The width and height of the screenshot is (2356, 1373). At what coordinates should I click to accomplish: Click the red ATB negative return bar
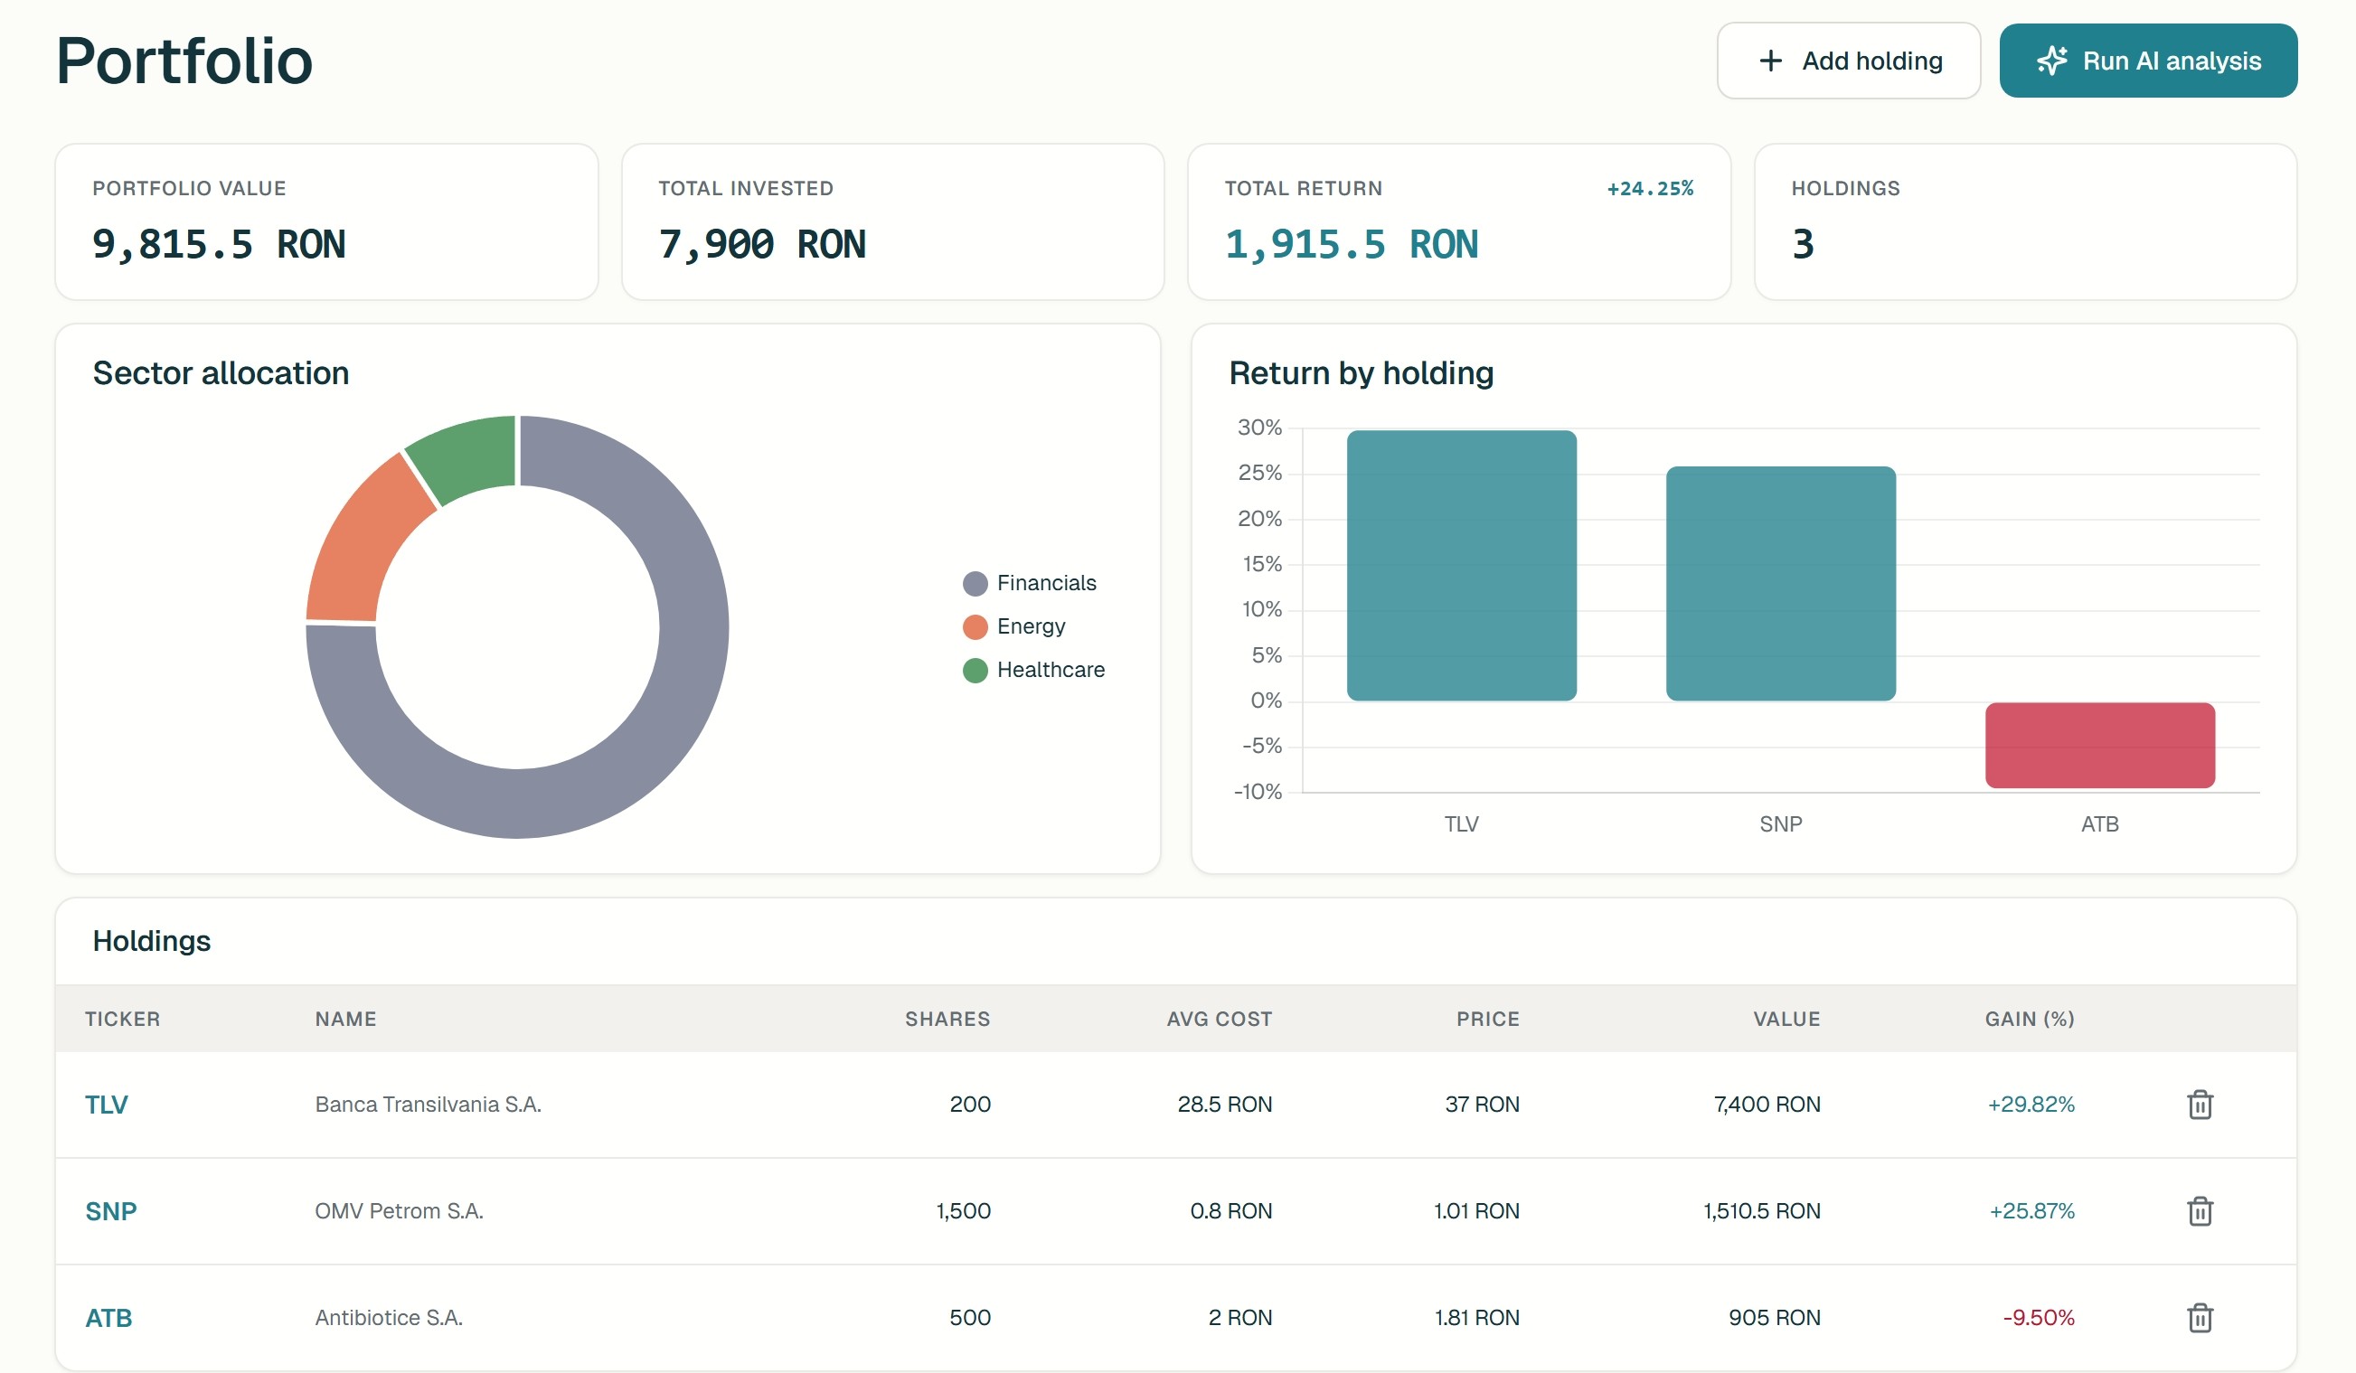pyautogui.click(x=2099, y=745)
